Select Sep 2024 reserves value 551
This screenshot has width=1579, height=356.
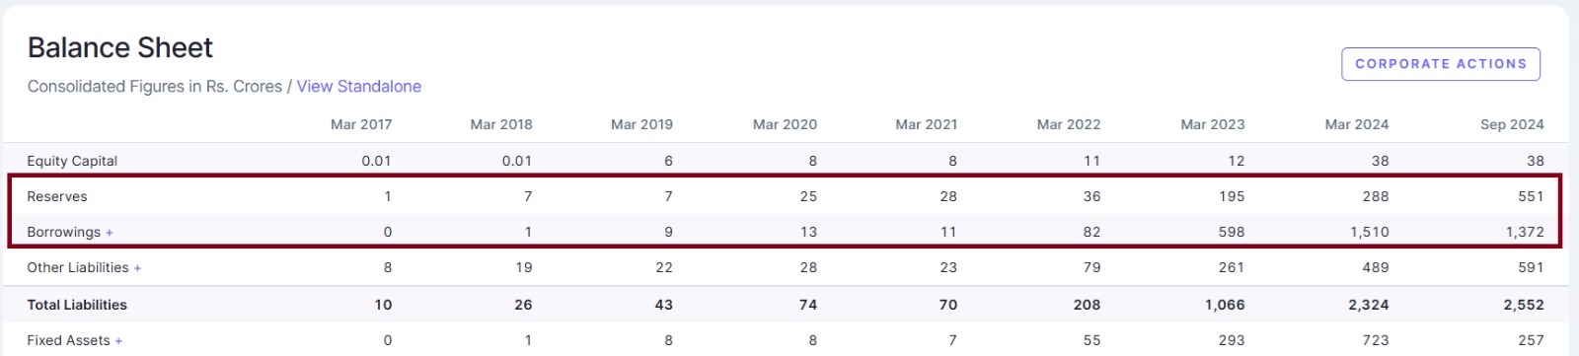pos(1531,196)
